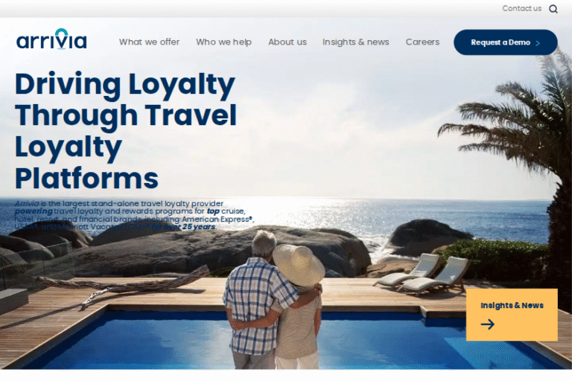Open the About us menu
This screenshot has width=572, height=381.
coord(287,42)
